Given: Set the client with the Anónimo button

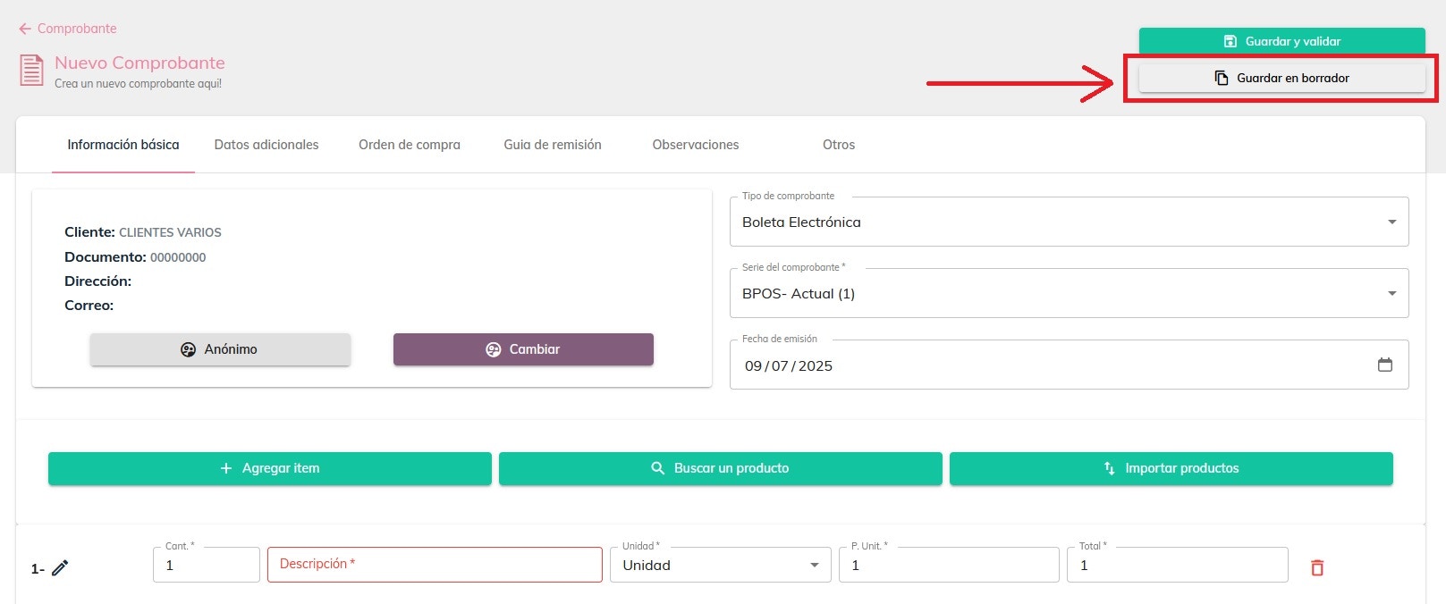Looking at the screenshot, I should coord(220,349).
